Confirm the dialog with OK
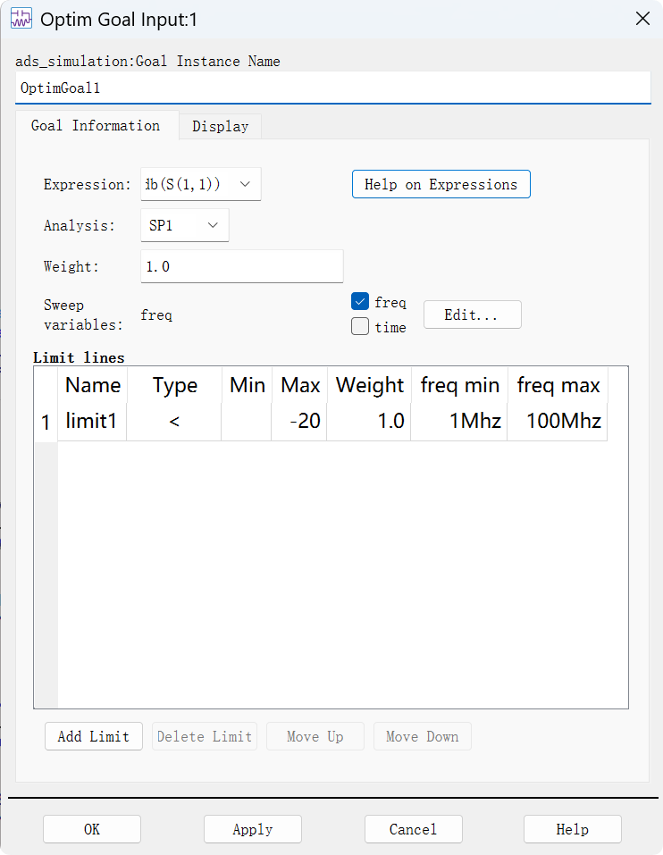Screen dimensions: 663x855 (92, 829)
